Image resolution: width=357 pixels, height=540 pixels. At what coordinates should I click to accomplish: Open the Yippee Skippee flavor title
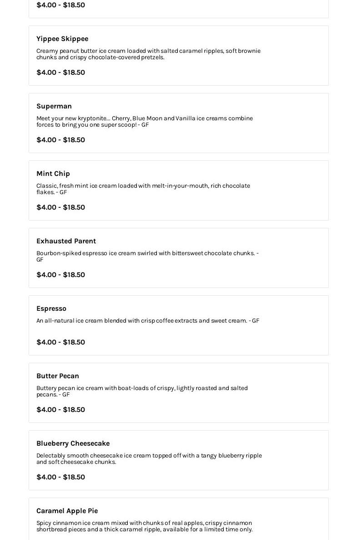62,39
